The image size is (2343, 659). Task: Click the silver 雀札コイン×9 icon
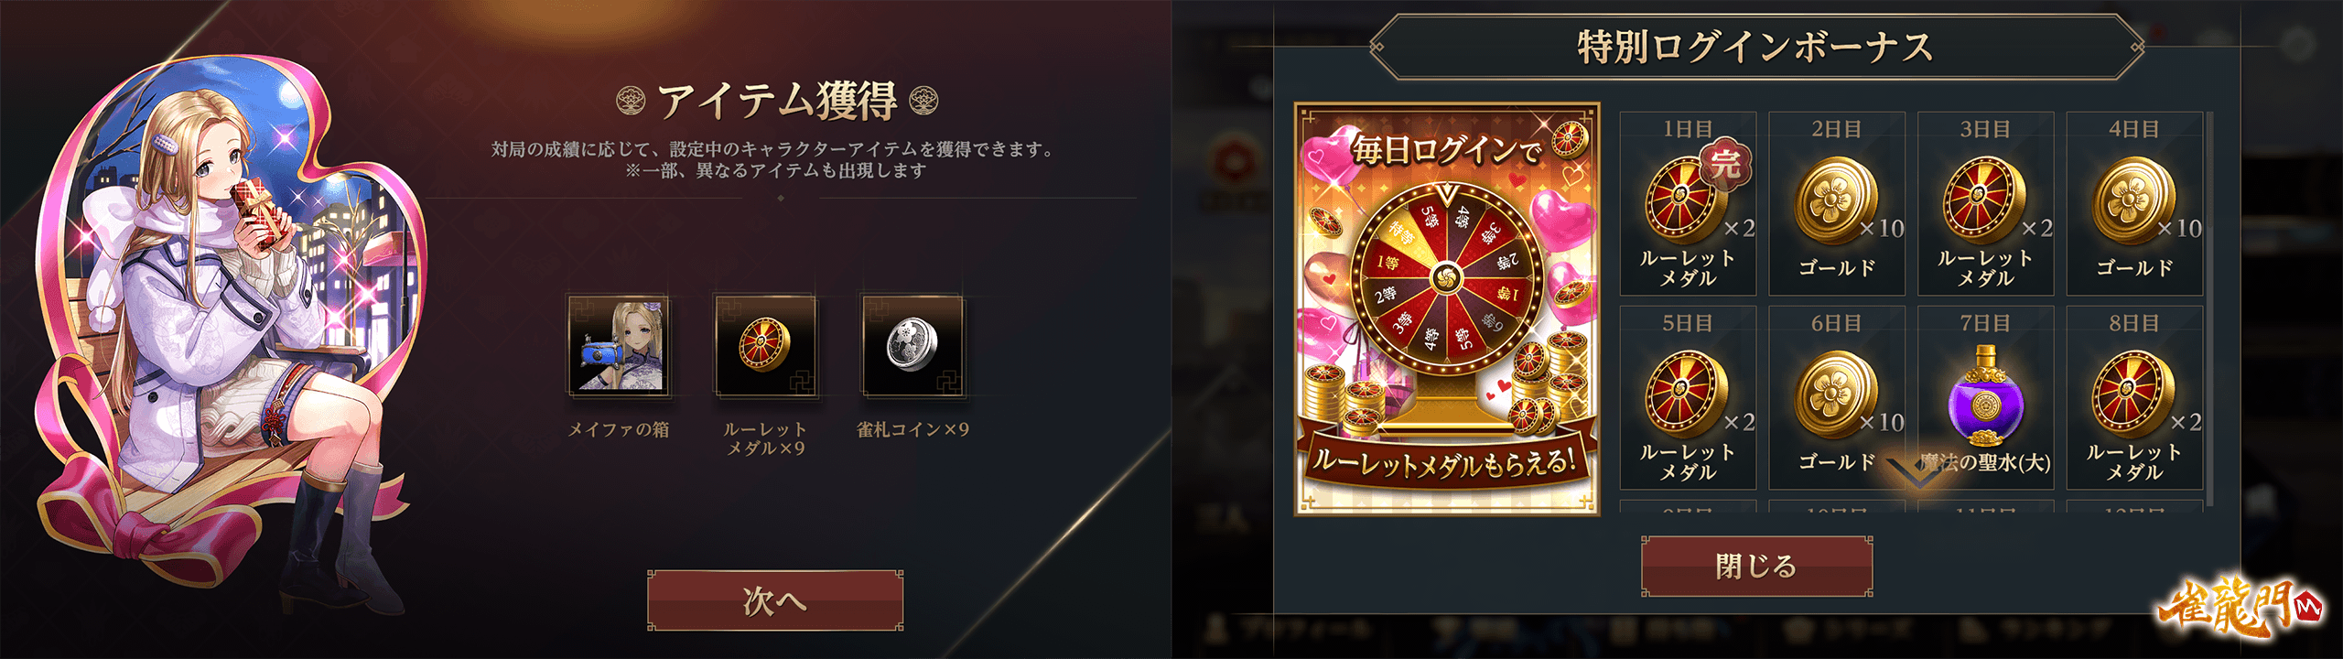912,346
